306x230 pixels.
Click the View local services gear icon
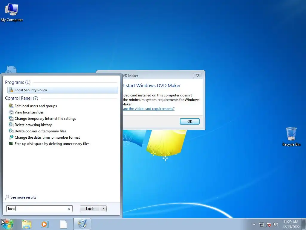coord(11,112)
